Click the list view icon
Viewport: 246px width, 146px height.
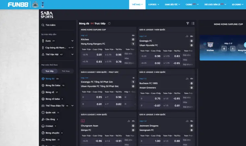[193, 23]
